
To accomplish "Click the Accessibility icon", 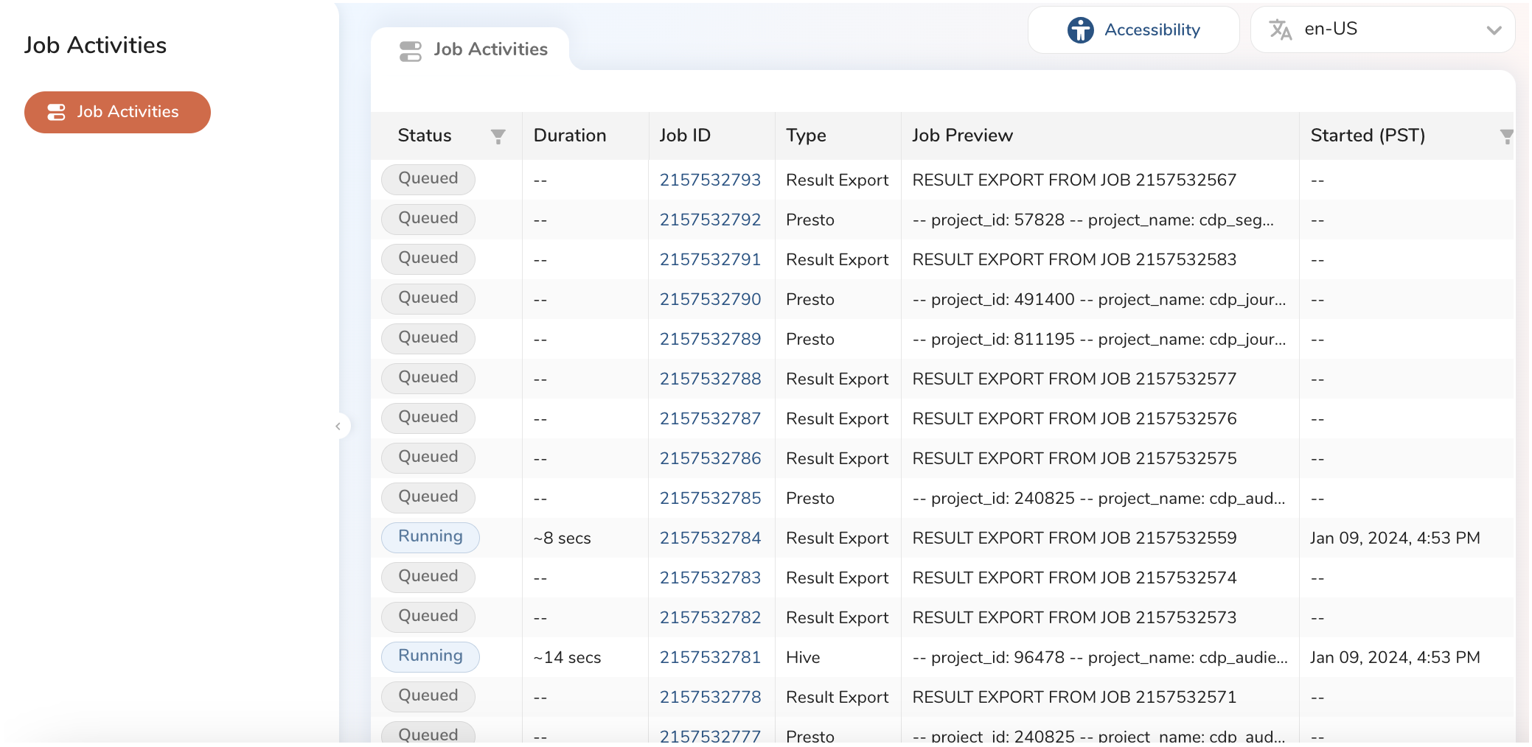I will [1079, 29].
